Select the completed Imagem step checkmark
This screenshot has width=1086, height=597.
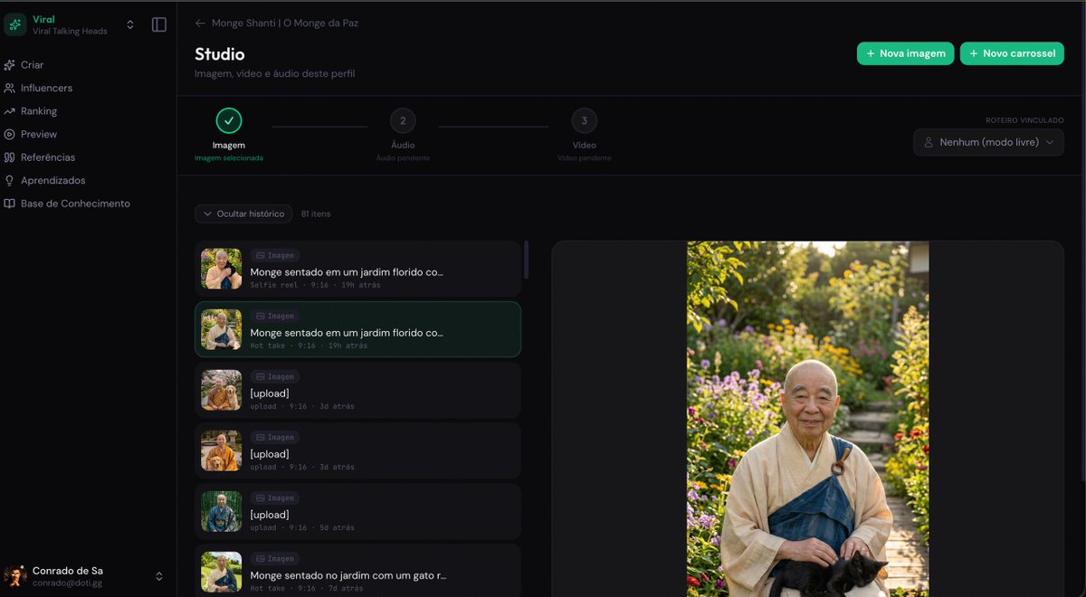click(x=229, y=120)
